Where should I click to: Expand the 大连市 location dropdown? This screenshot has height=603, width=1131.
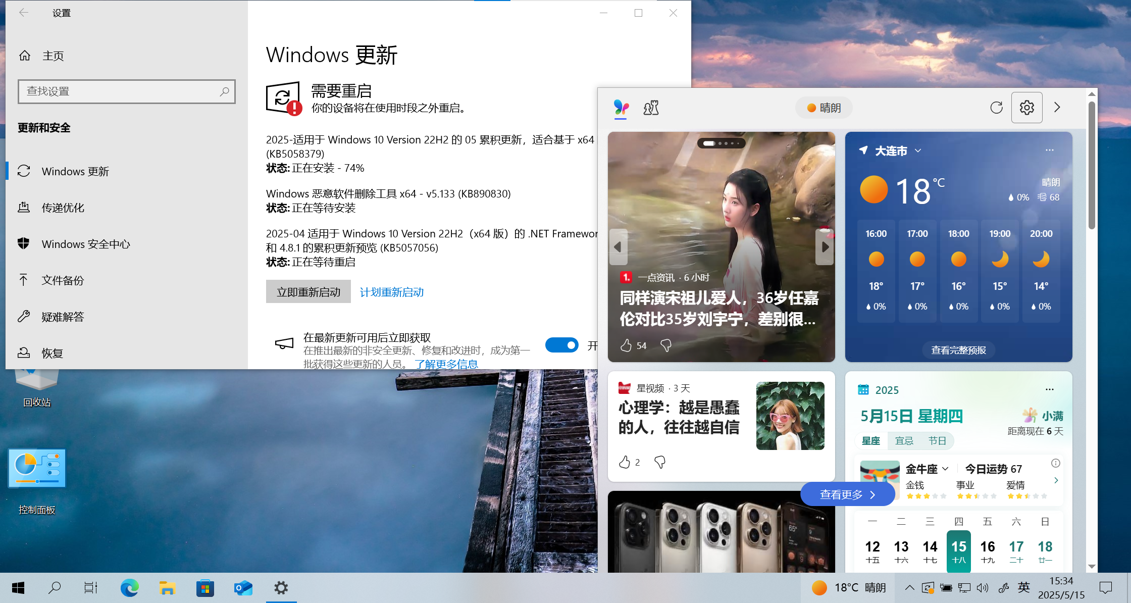pyautogui.click(x=918, y=150)
